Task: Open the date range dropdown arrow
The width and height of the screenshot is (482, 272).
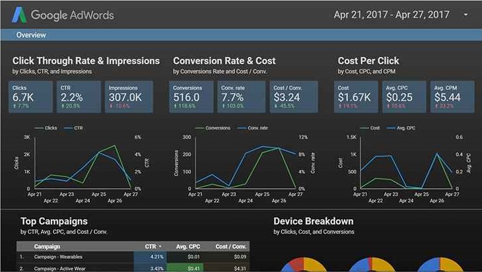Action: tap(465, 15)
